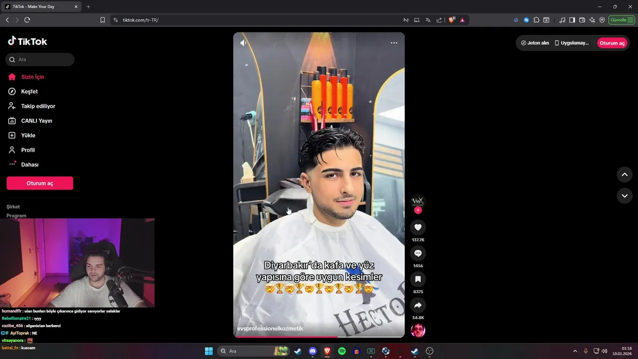
Task: Save video with the bookmark icon
Action: 418,279
